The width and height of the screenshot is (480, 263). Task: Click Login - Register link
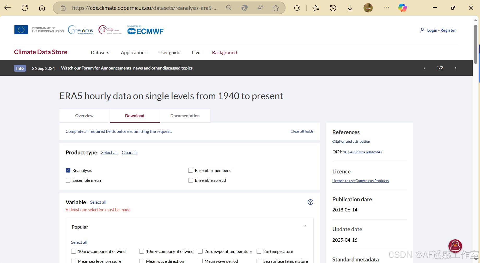click(x=441, y=30)
